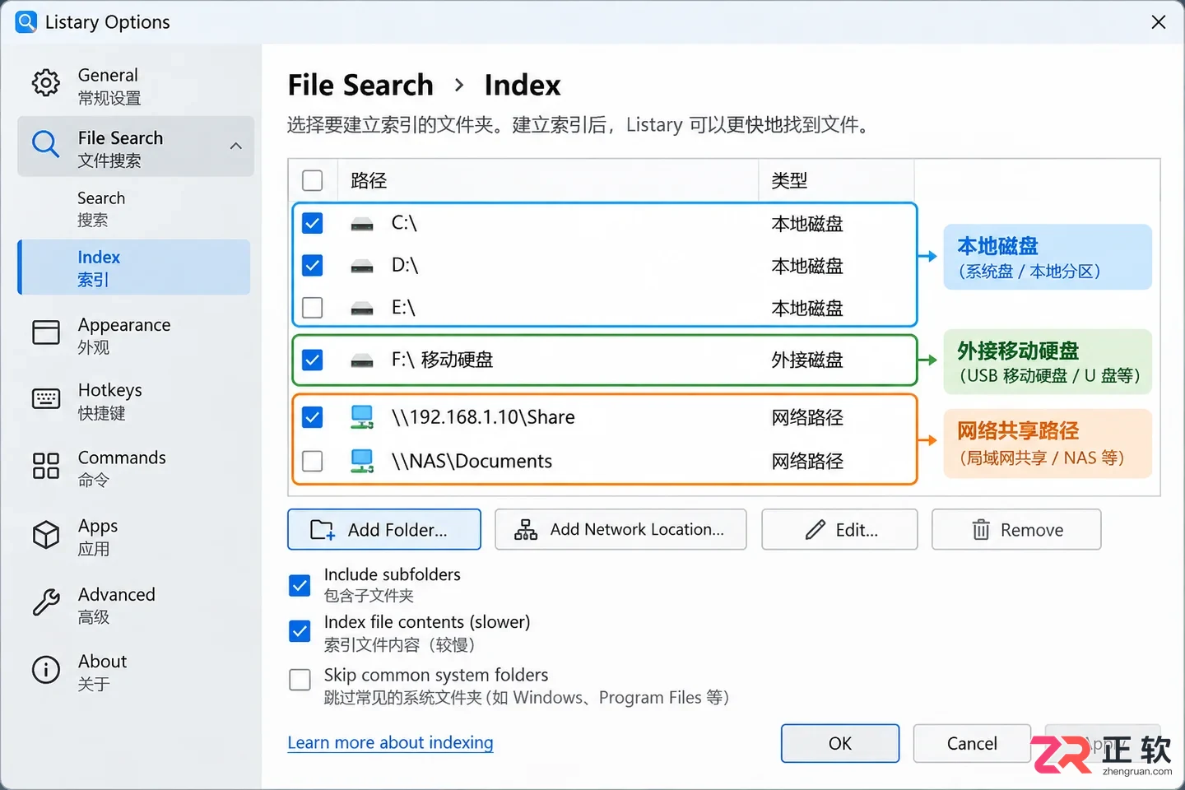Click the folder icon on Add Folder button
Image resolution: width=1185 pixels, height=790 pixels.
point(323,530)
